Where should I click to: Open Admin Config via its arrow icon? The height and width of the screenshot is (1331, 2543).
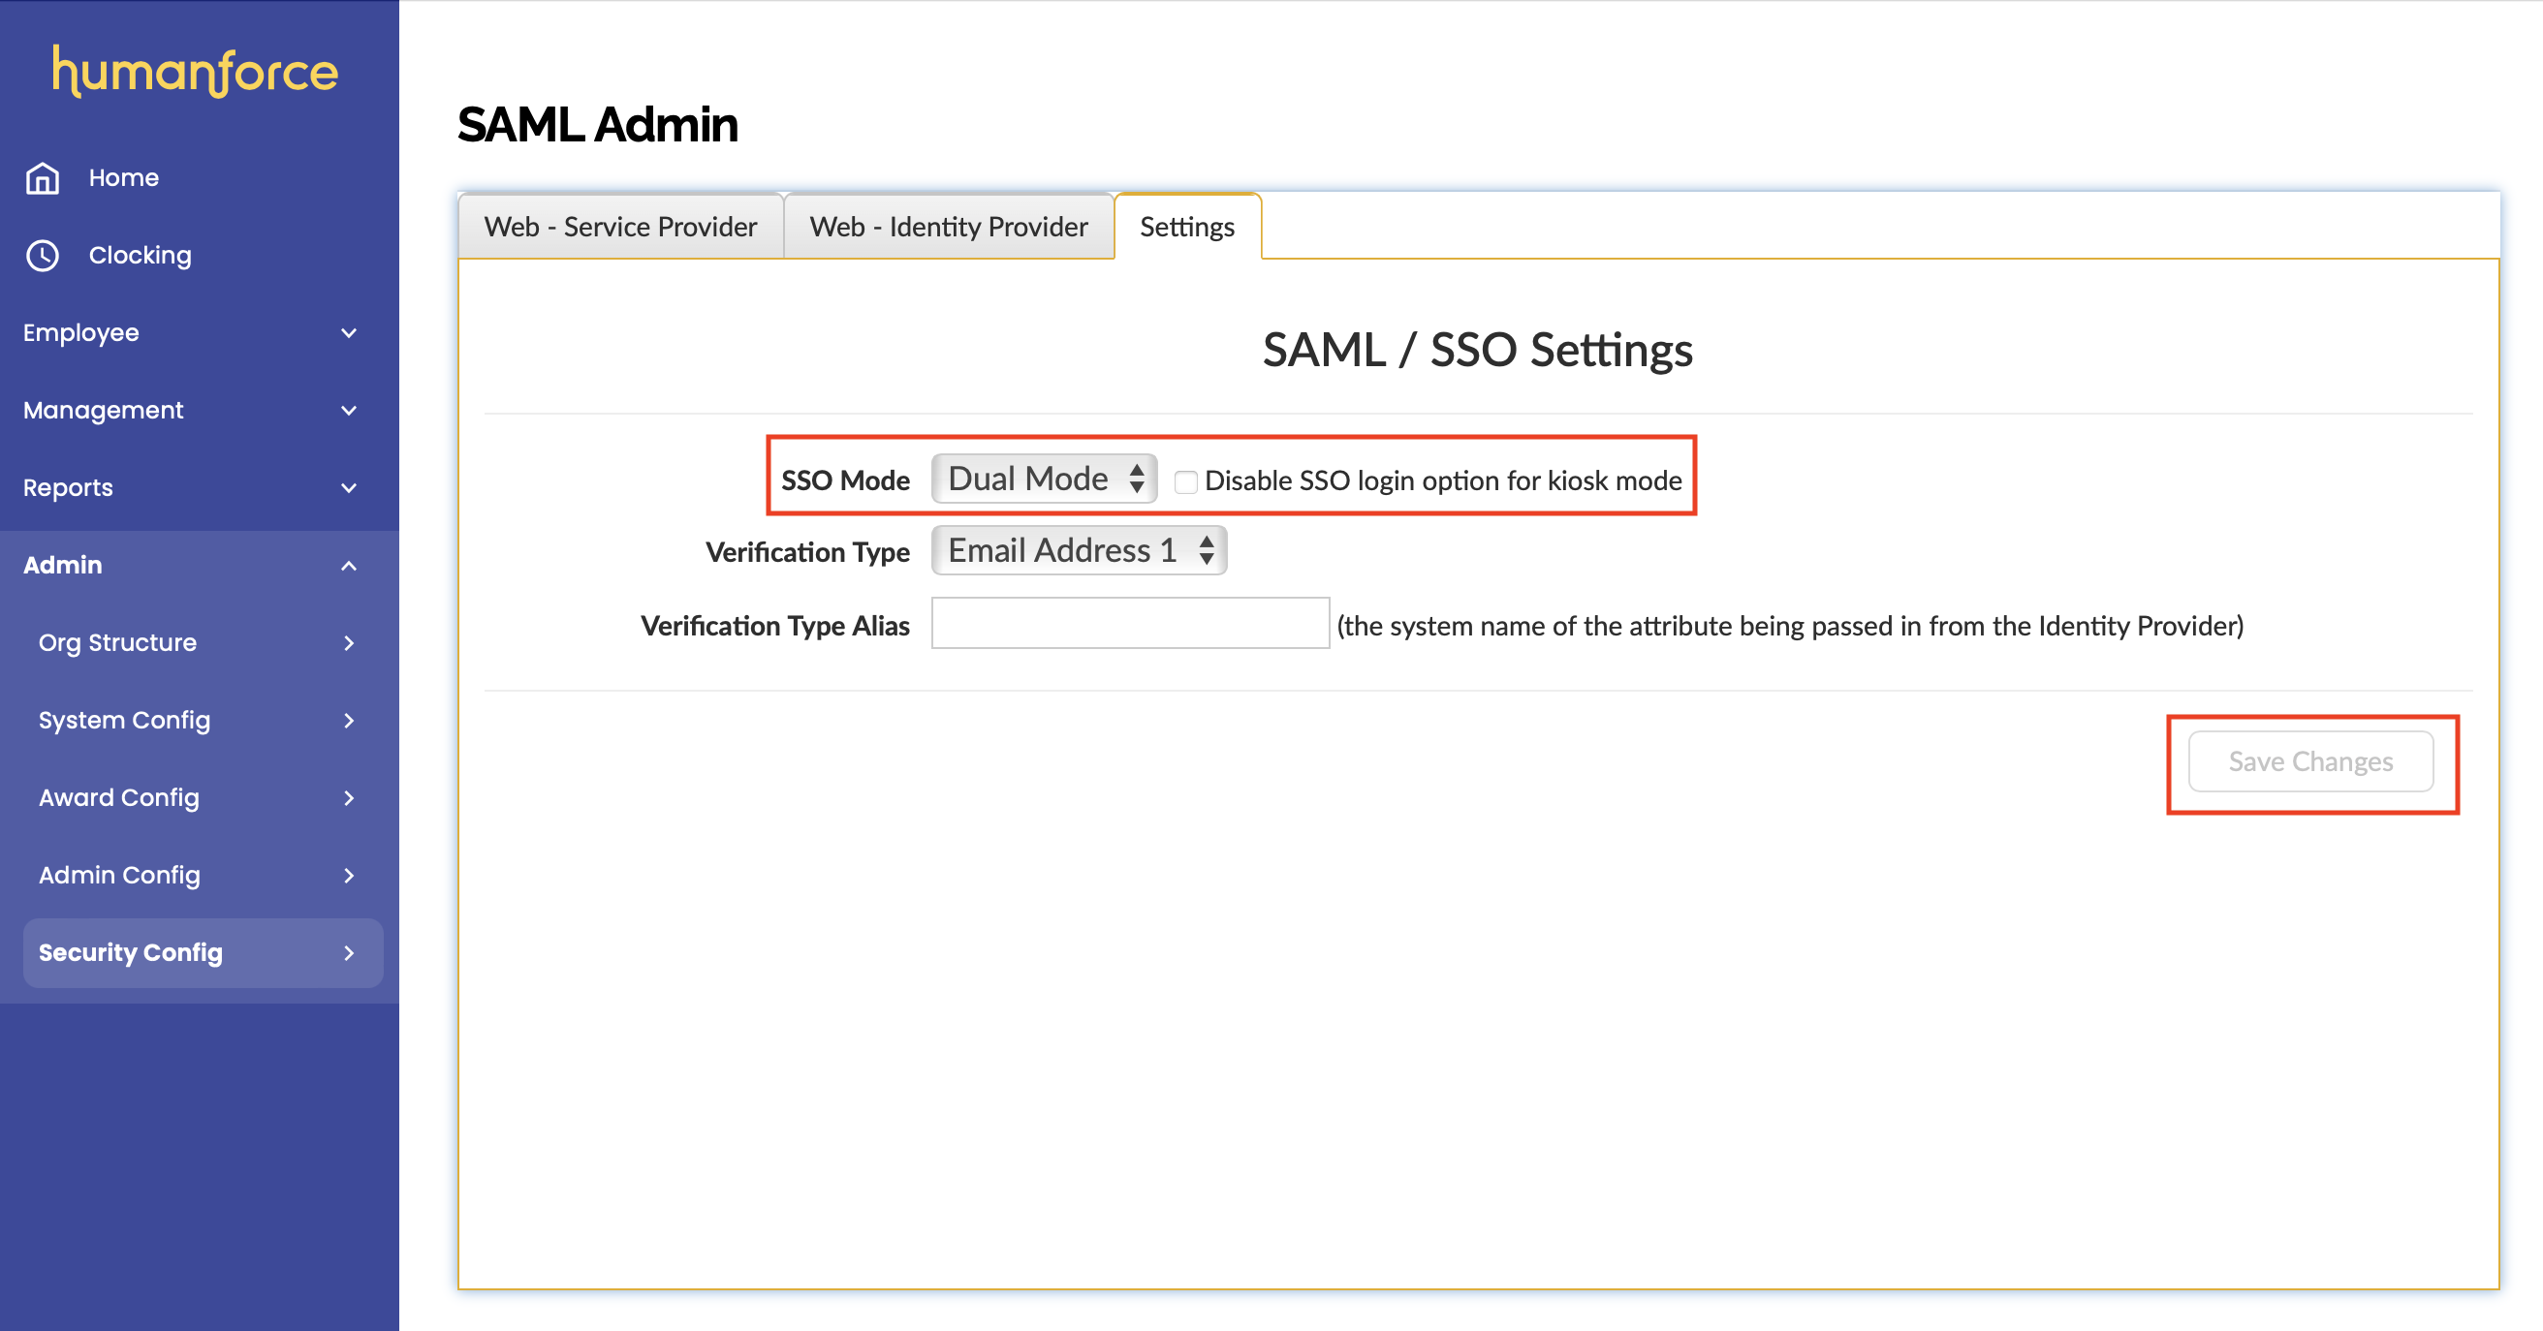pos(349,875)
